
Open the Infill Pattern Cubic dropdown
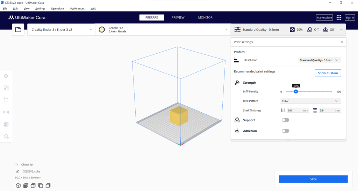[310, 101]
